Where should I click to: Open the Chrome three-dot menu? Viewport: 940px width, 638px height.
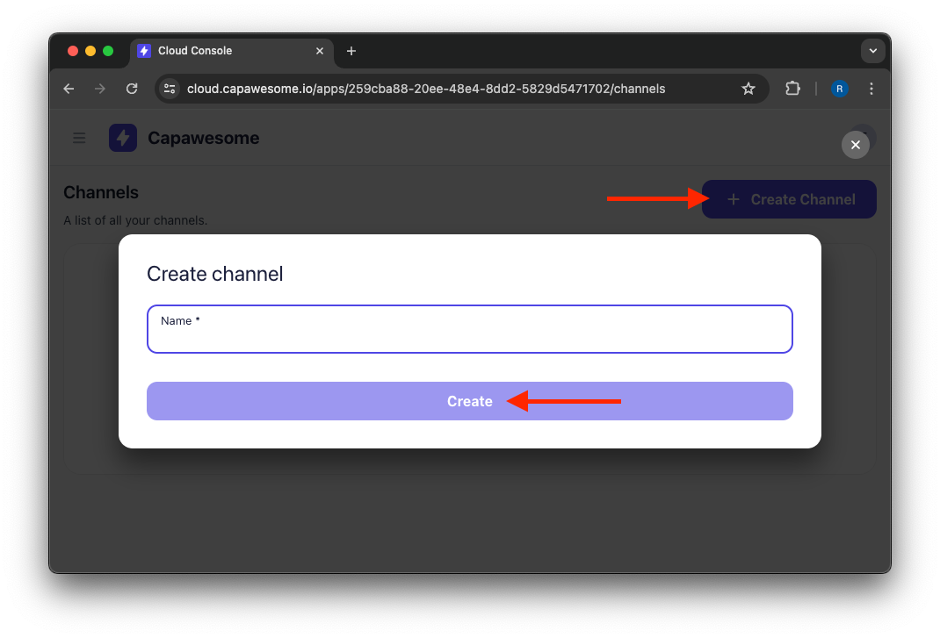871,89
